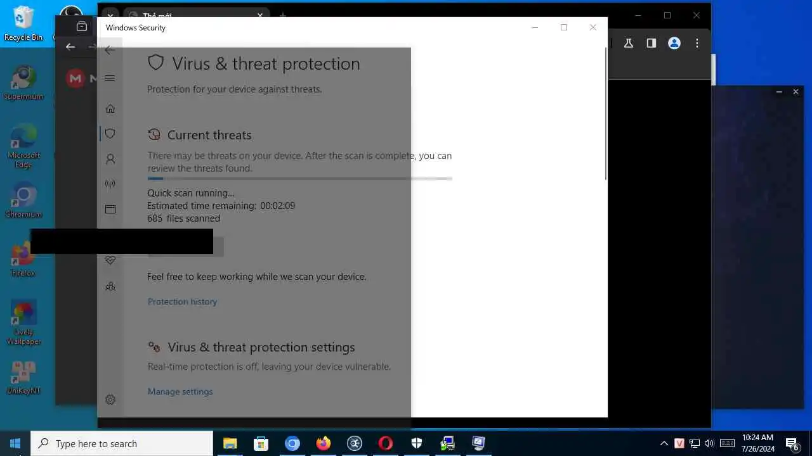Open Chromium from the taskbar
The image size is (812, 456).
point(292,443)
